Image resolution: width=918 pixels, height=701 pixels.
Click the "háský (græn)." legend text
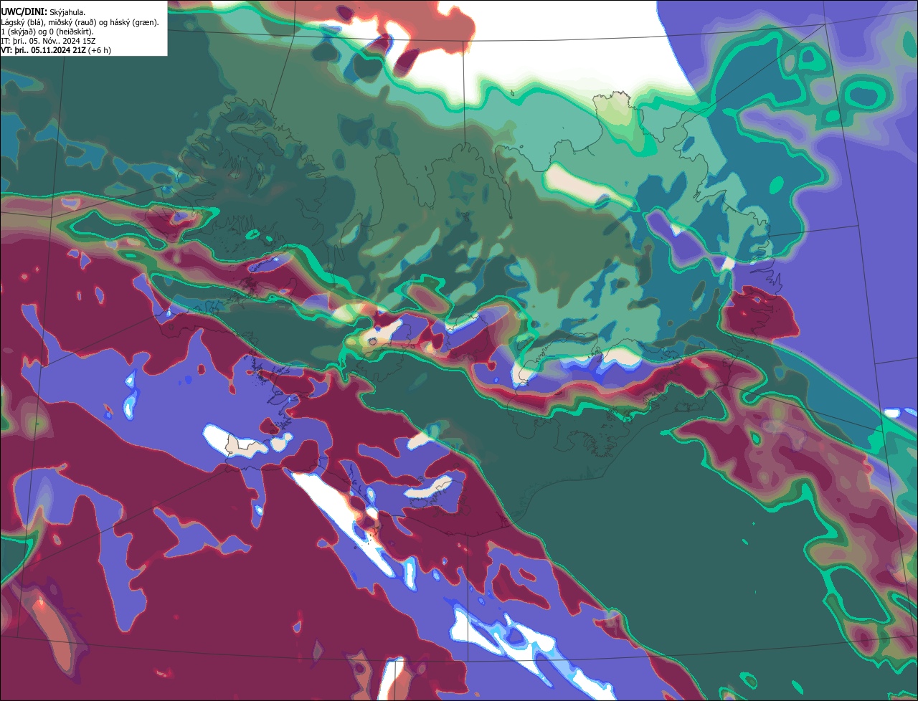click(x=134, y=23)
